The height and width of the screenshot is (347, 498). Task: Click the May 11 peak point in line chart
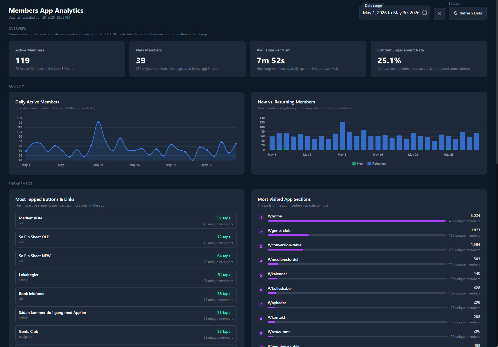click(98, 122)
